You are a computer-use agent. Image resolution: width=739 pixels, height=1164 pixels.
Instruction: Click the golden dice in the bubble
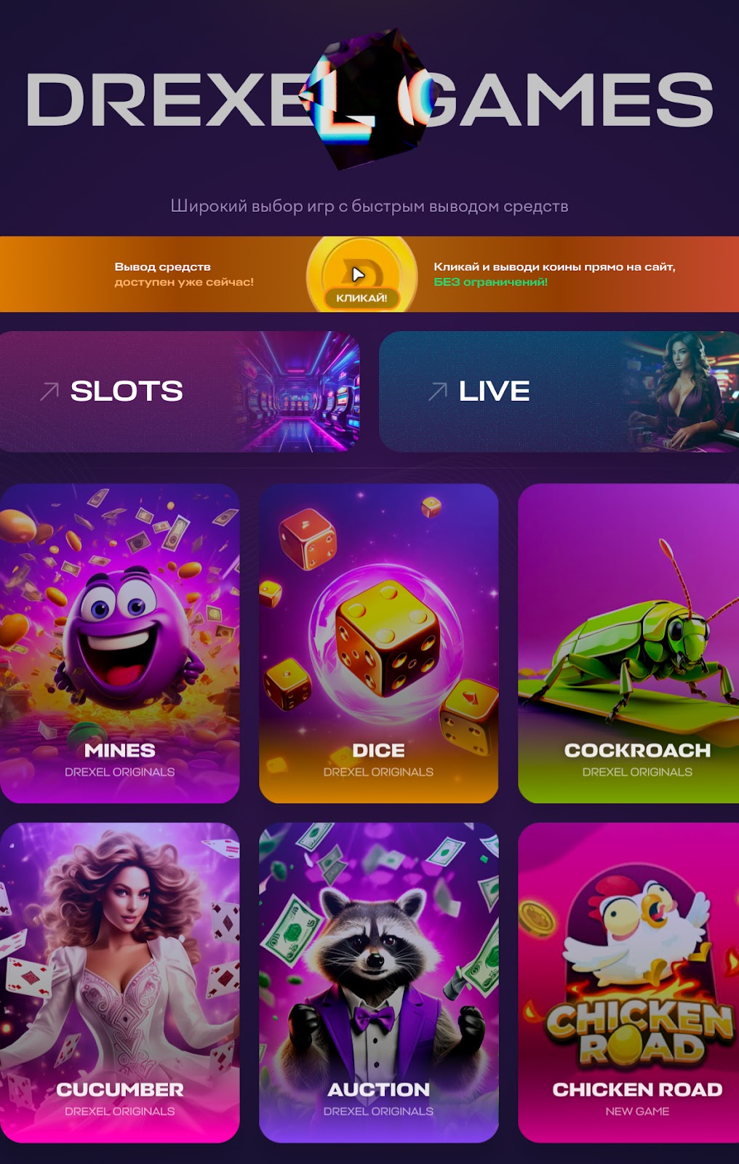387,637
